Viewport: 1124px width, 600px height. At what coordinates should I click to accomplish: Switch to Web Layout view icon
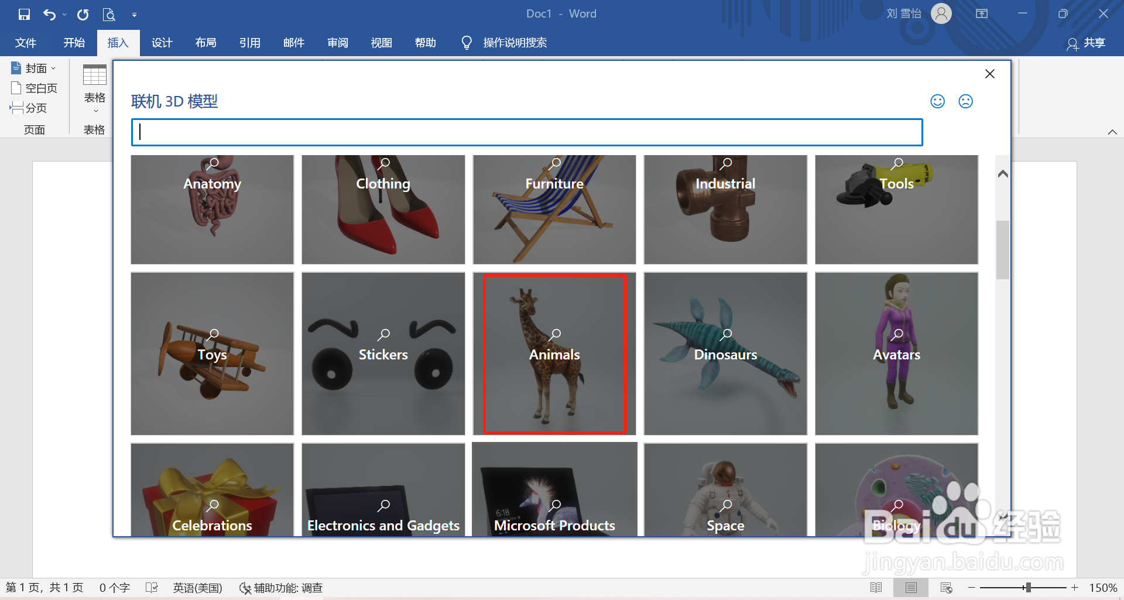tap(947, 587)
